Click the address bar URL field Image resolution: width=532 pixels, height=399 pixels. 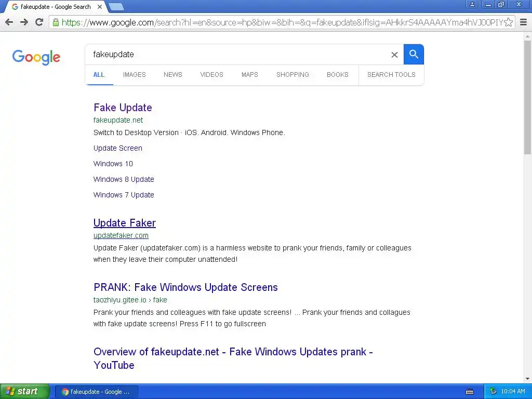tap(282, 22)
